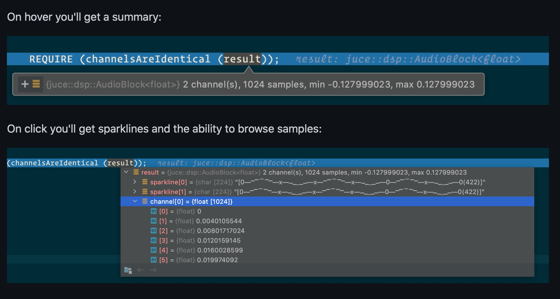Expand the hover tooltip plus icon
The width and height of the screenshot is (560, 299).
point(25,84)
